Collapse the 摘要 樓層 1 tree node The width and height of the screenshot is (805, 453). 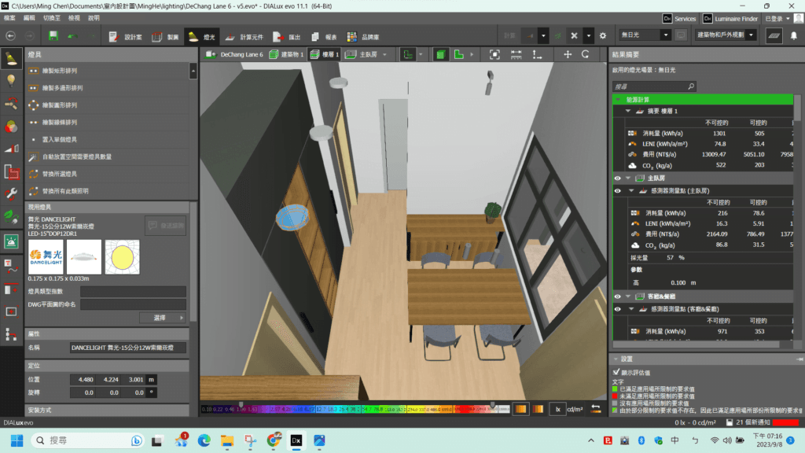tap(627, 111)
